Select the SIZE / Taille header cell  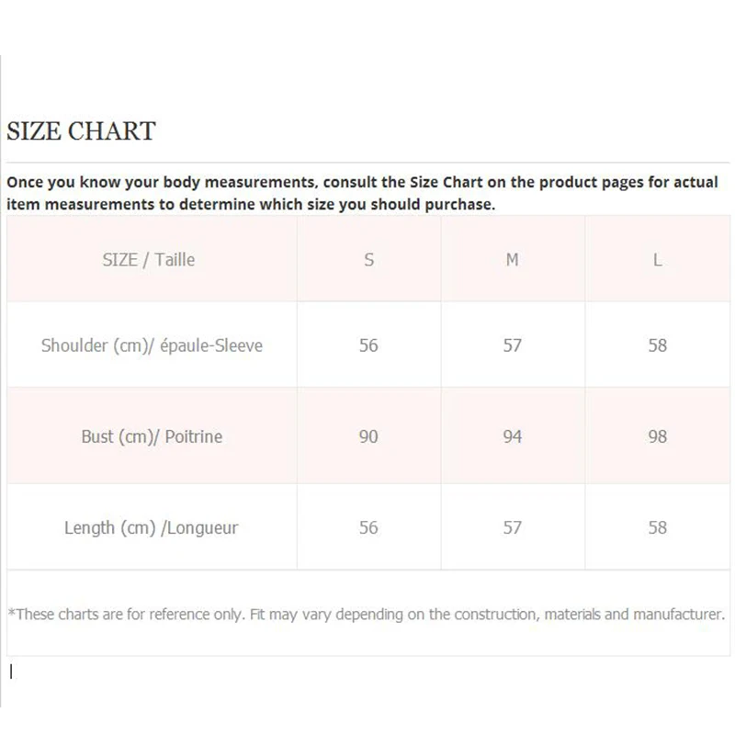click(149, 260)
